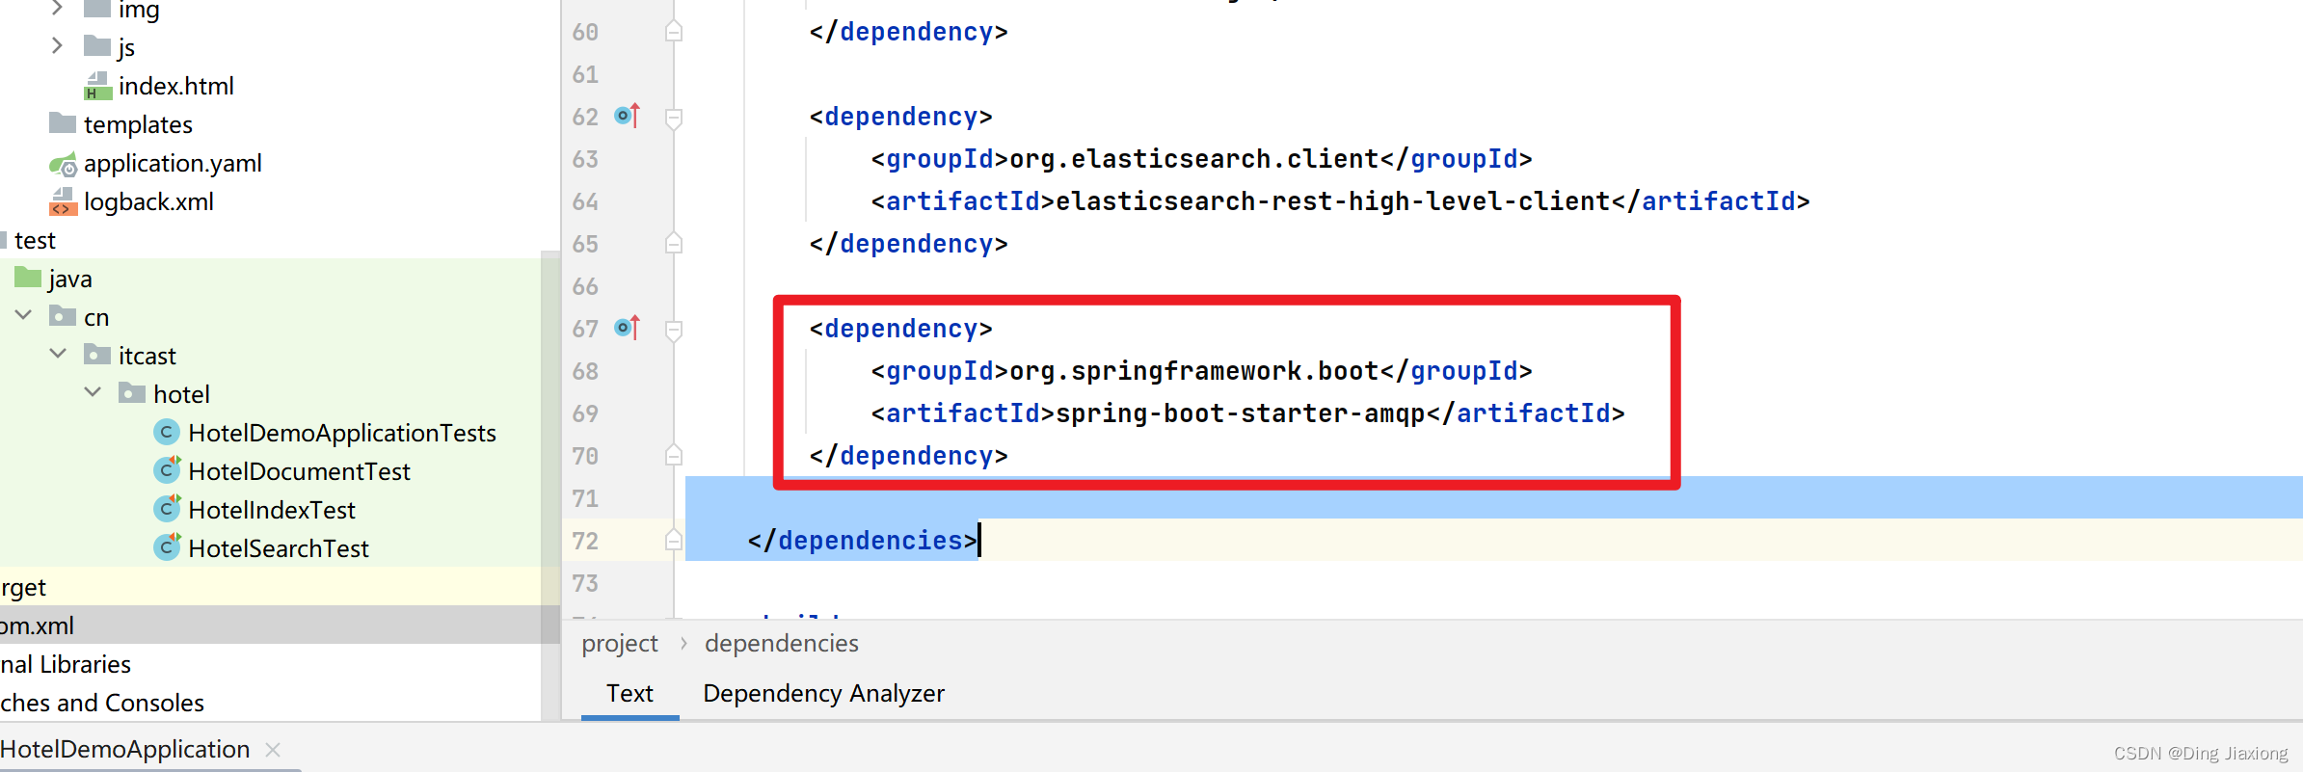Click on org.elasticsearch.client text
Viewport: 2303px width, 772px height.
[x=1194, y=159]
